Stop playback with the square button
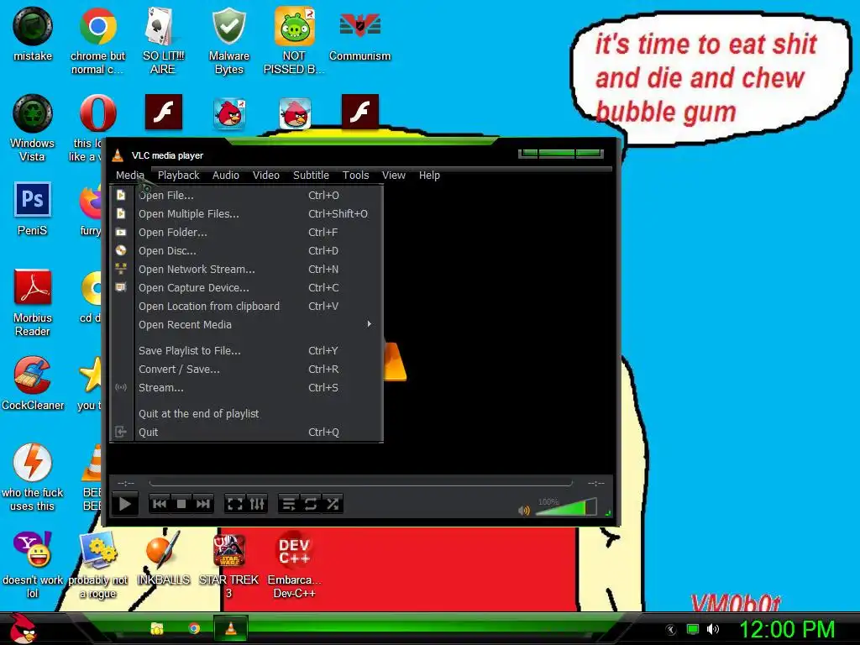The height and width of the screenshot is (645, 860). tap(181, 504)
